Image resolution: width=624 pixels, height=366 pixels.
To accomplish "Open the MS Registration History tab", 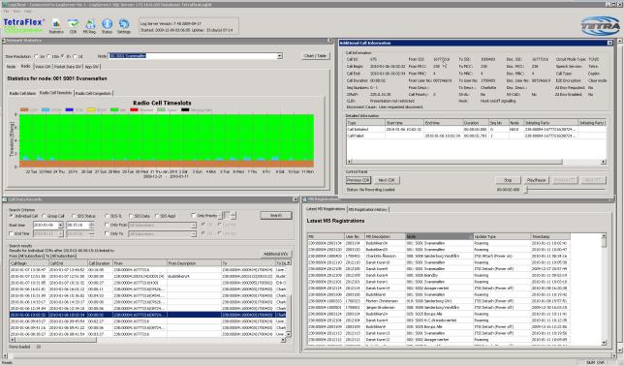I will click(x=368, y=209).
